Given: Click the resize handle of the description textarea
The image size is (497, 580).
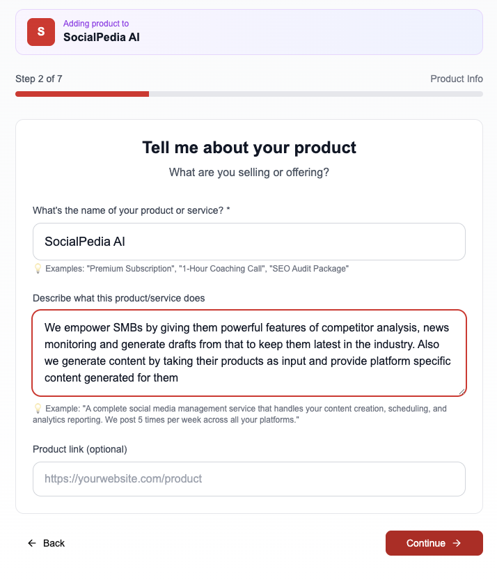Looking at the screenshot, I should pyautogui.click(x=461, y=392).
